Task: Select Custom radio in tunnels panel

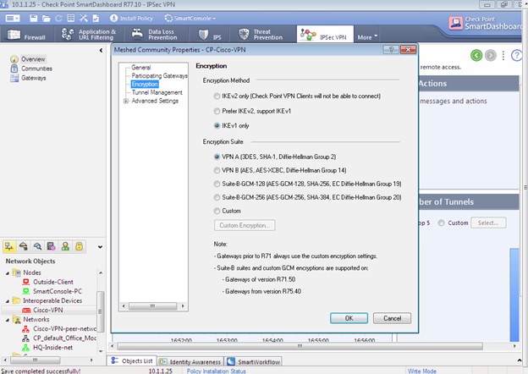Action: tap(441, 223)
